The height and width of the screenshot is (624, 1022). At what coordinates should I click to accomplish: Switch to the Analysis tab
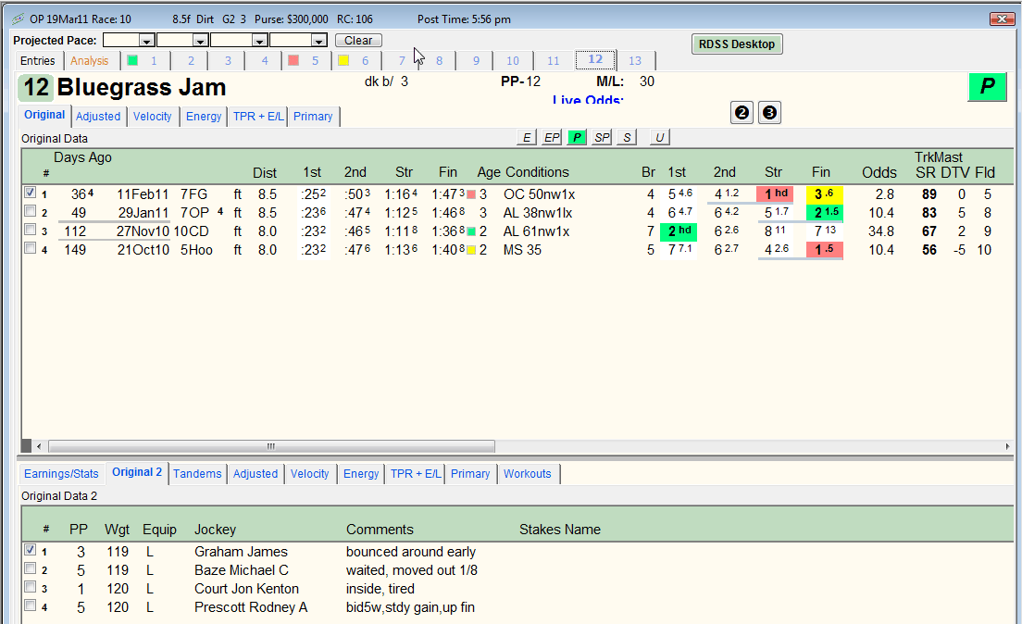(89, 60)
